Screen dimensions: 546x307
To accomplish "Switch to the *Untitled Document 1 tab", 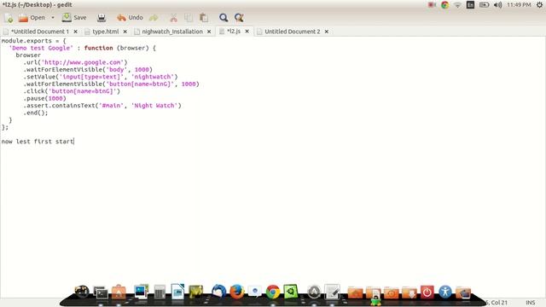I will (x=40, y=32).
